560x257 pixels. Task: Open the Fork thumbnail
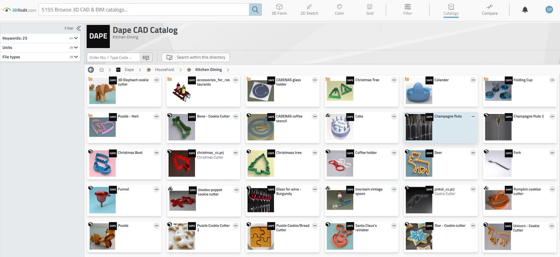498,163
